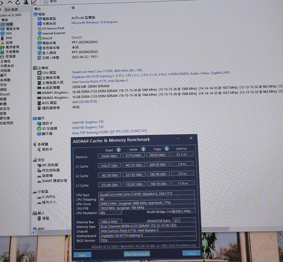The width and height of the screenshot is (283, 262).
Task: Click the Save button in benchmark window
Action: click(x=82, y=255)
